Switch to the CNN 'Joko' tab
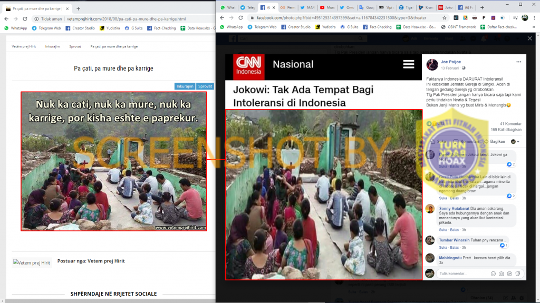This screenshot has width=540, height=303. click(446, 7)
